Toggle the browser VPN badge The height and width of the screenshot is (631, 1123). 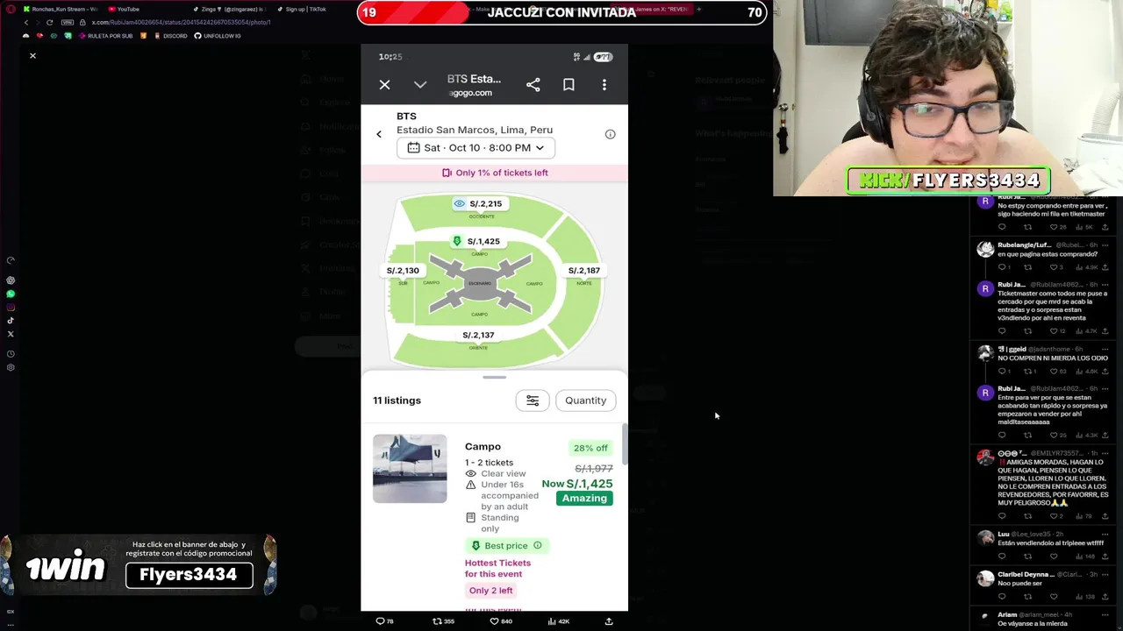click(67, 22)
